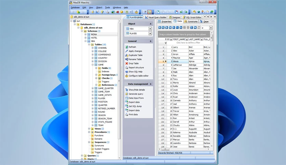
Task: Expand the PLAYER table node in tree
Action: click(92, 98)
